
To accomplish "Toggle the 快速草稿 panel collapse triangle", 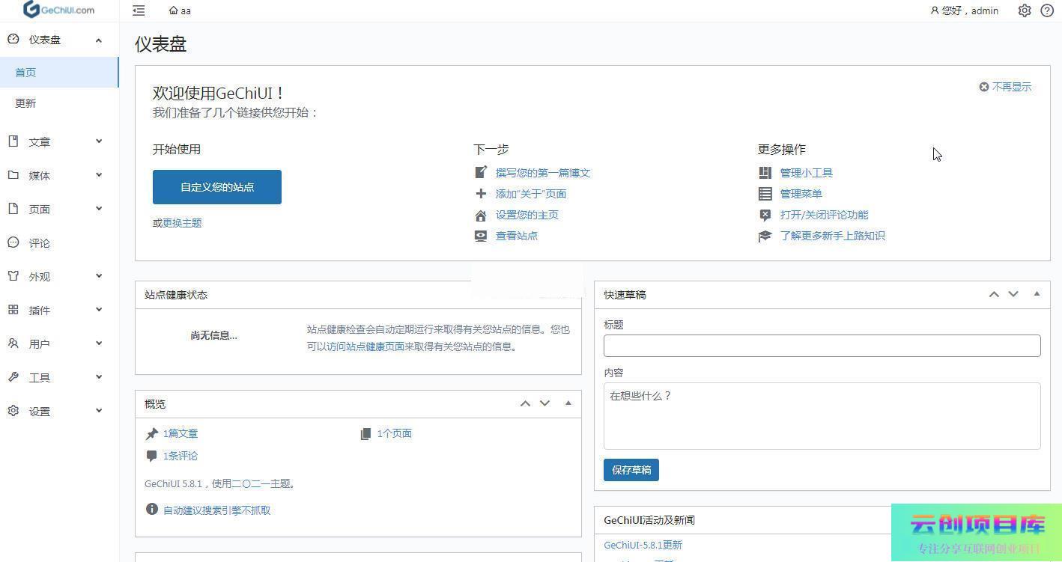I will [x=1037, y=294].
